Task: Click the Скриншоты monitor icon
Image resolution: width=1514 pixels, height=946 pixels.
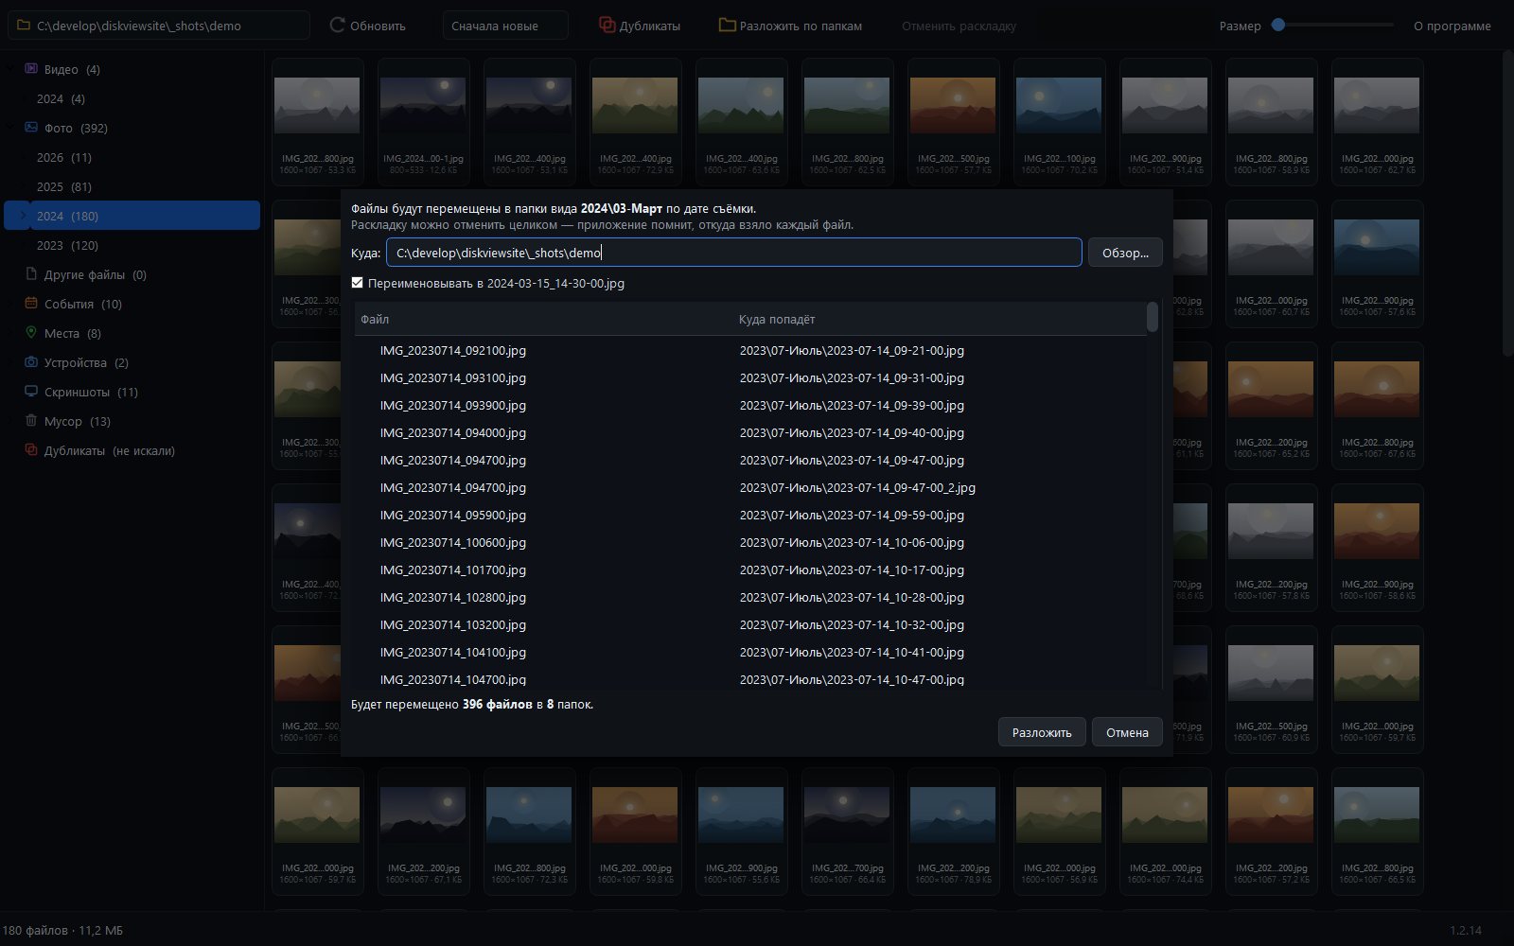Action: tap(31, 392)
